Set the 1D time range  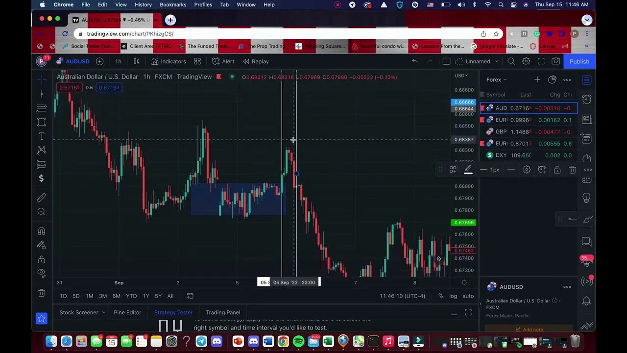[x=63, y=296]
